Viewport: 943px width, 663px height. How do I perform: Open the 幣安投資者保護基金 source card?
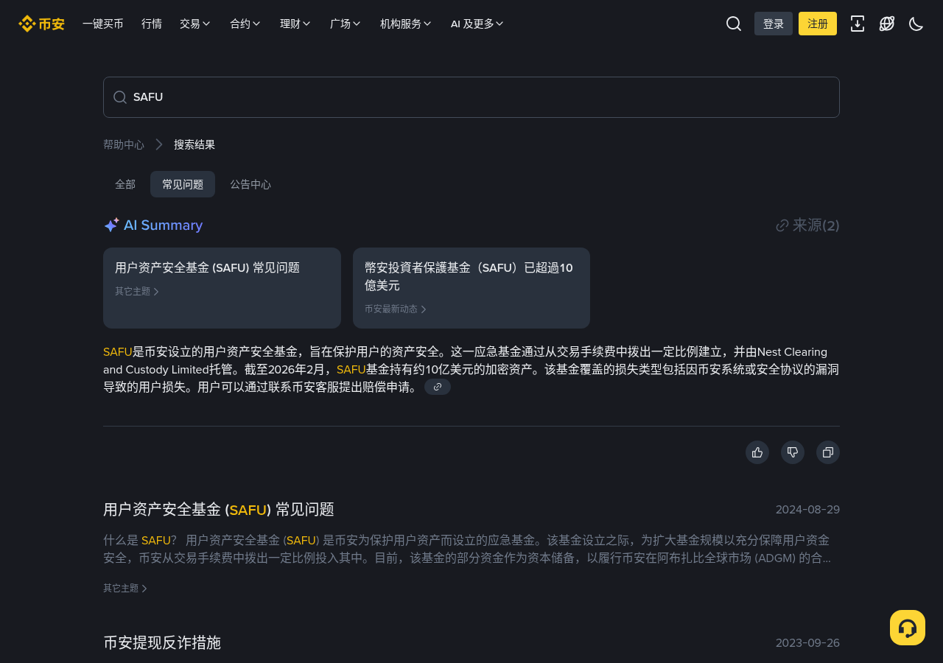coord(471,288)
